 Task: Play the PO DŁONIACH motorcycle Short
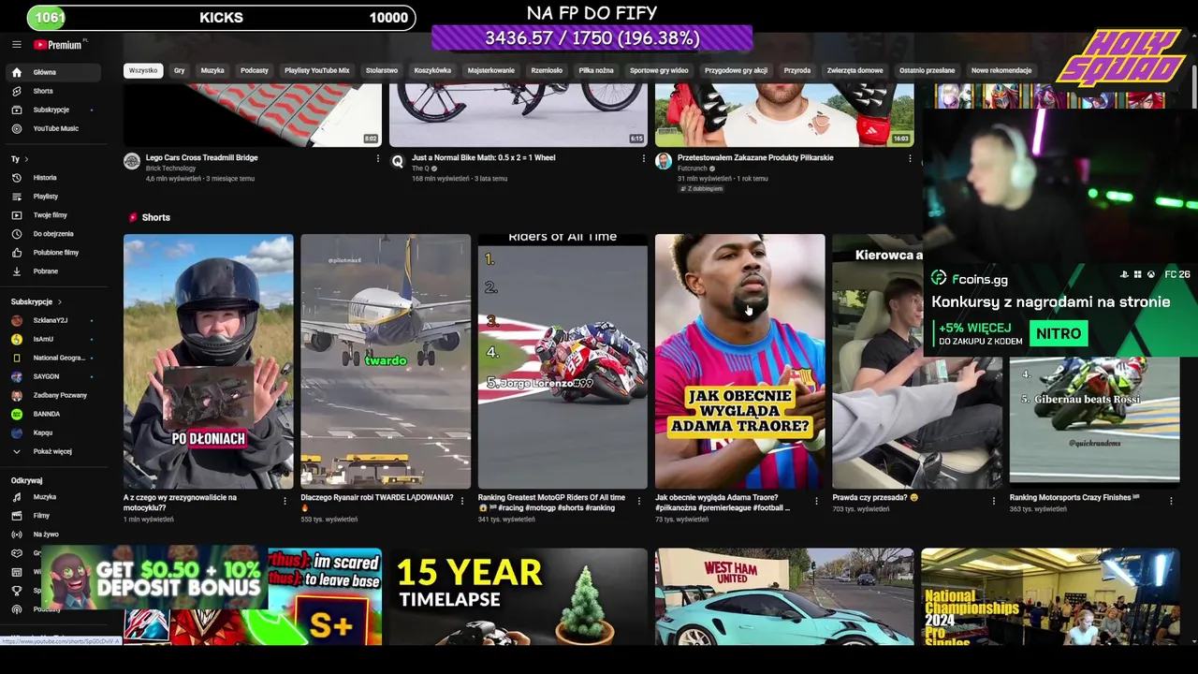tap(209, 361)
